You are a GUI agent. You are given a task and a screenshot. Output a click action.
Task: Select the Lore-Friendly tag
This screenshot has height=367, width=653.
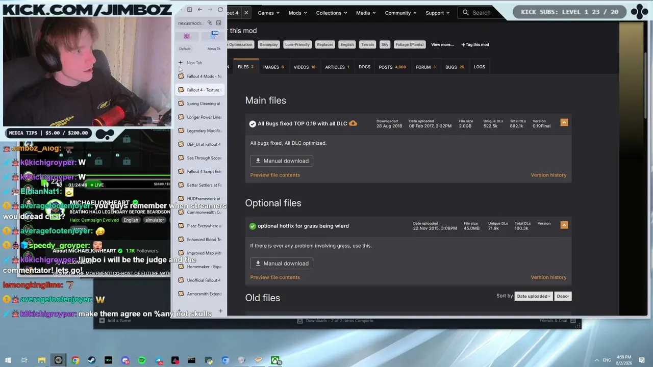pyautogui.click(x=297, y=44)
